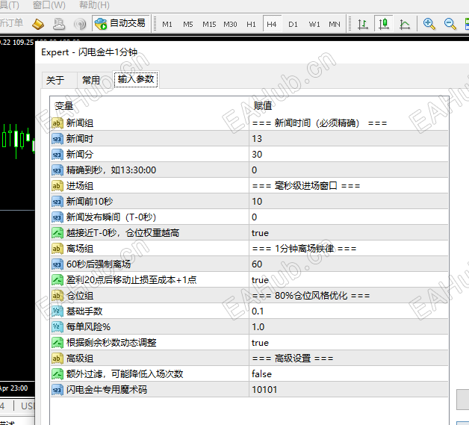Image resolution: width=469 pixels, height=425 pixels.
Task: Edit the 60秒后强制离场 value 60
Action: [x=349, y=264]
